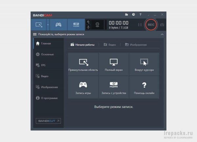This screenshot has width=197, height=142.
Task: Choose Прямоугольная область recording tile
Action: (x=83, y=64)
